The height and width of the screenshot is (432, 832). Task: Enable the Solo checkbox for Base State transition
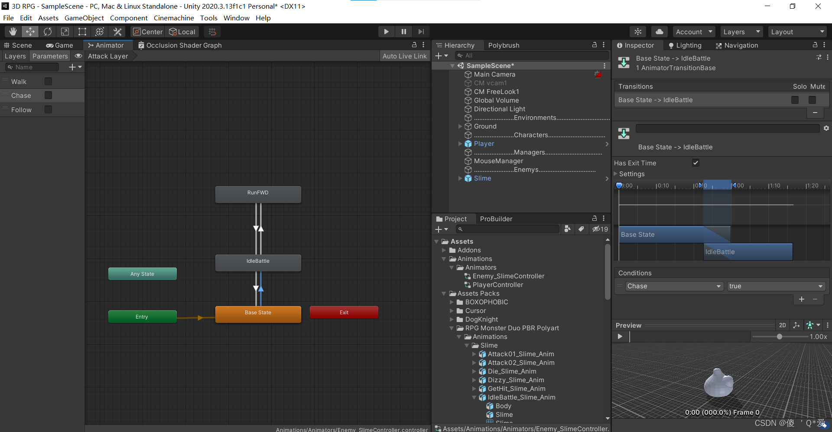(x=795, y=100)
